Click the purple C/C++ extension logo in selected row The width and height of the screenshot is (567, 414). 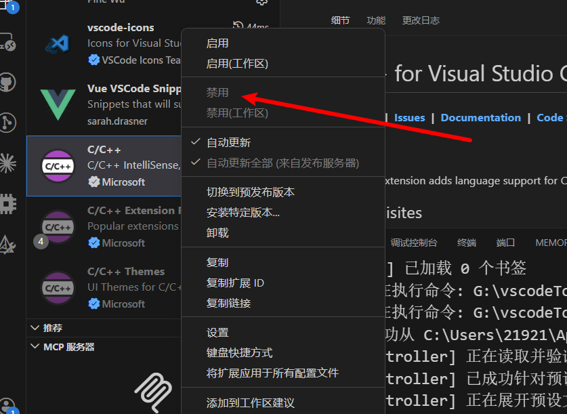(58, 166)
